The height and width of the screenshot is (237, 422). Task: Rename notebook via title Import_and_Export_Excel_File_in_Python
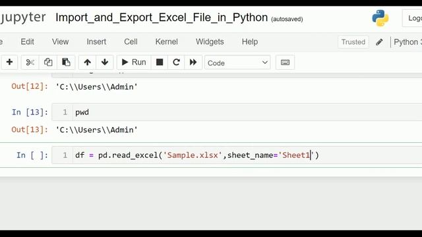point(162,18)
